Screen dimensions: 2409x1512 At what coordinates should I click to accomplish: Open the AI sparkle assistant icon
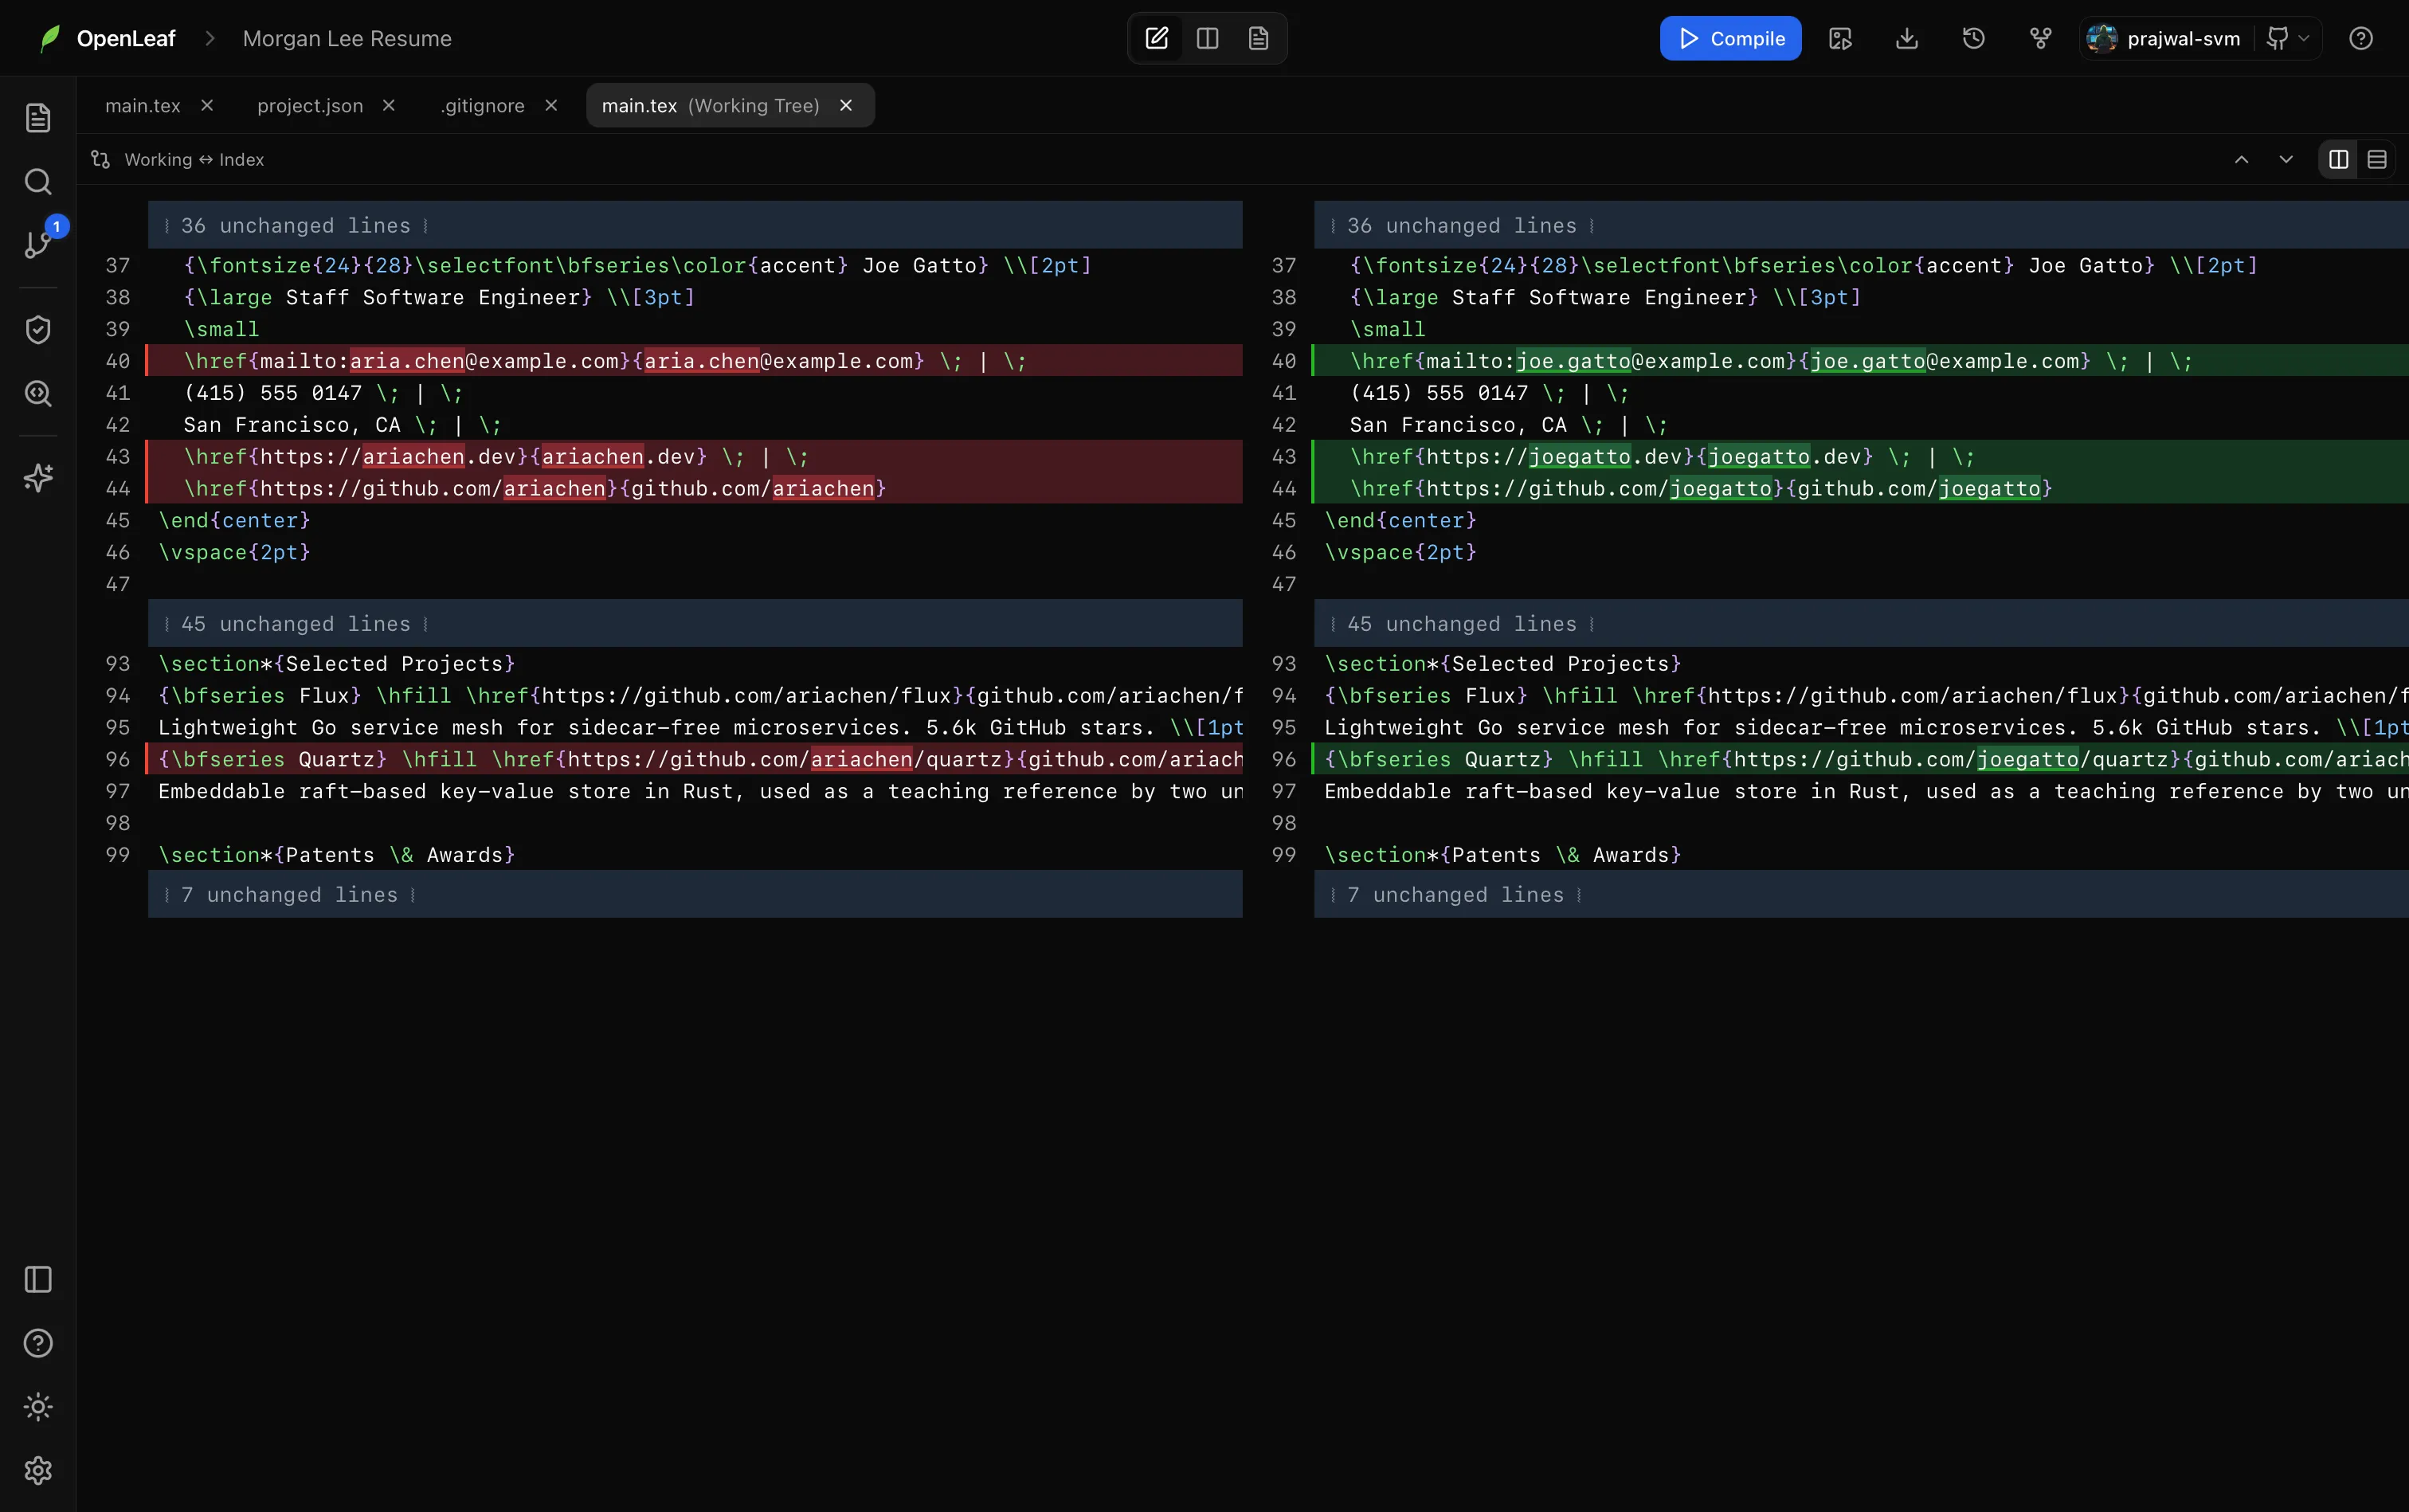pos(38,478)
